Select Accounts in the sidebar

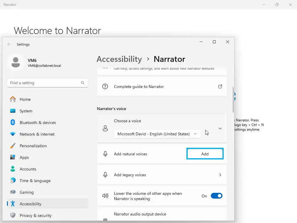tap(28, 169)
